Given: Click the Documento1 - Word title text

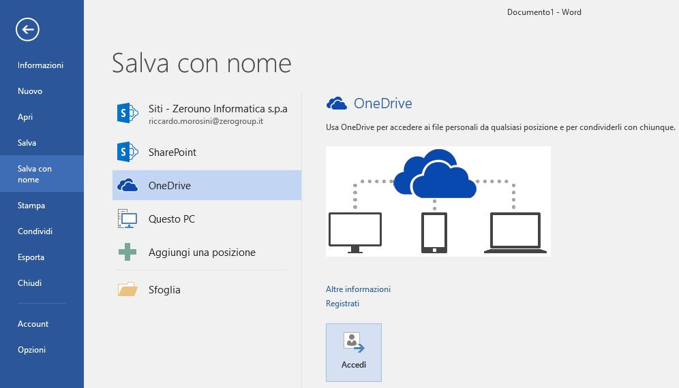Looking at the screenshot, I should tap(544, 12).
